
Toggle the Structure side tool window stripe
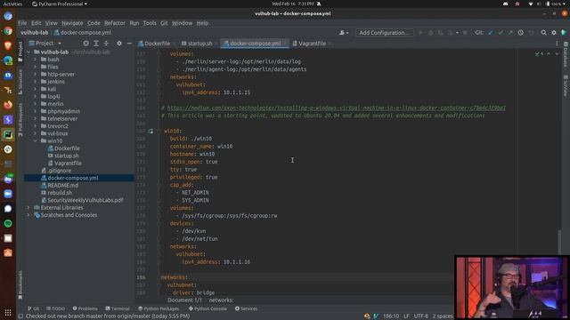pyautogui.click(x=20, y=82)
